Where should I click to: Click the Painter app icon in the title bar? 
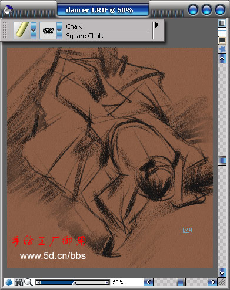(8, 9)
